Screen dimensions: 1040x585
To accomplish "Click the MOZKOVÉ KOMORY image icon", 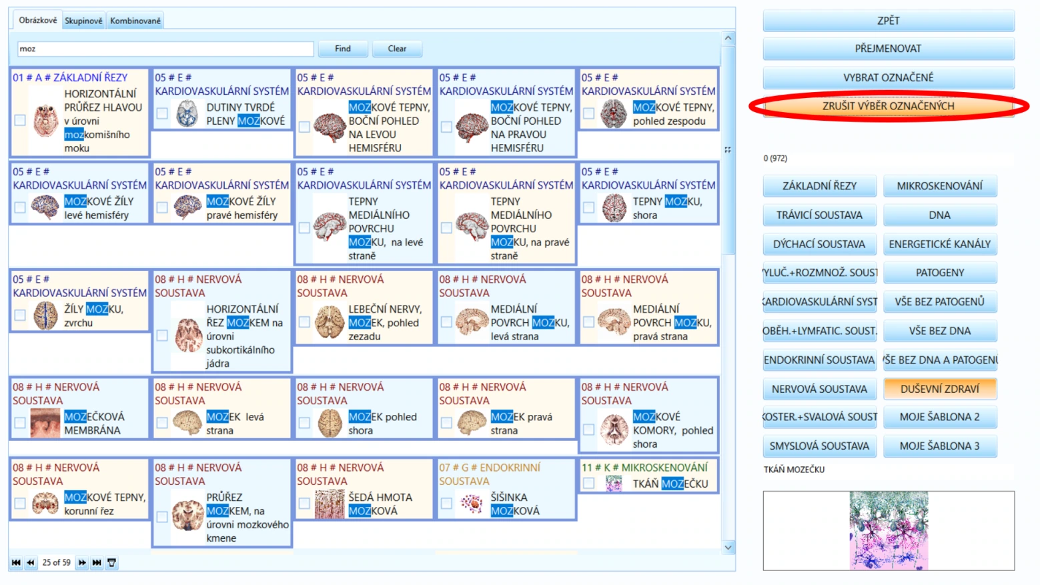I will [x=614, y=430].
